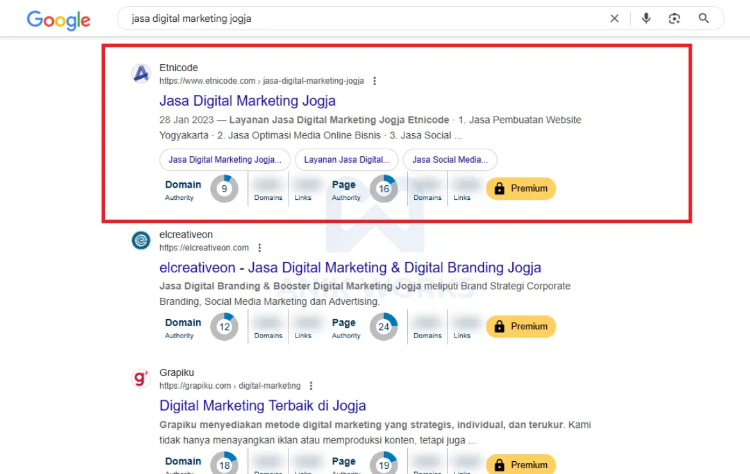This screenshot has height=474, width=750.
Task: Click the Google logo
Action: click(58, 20)
